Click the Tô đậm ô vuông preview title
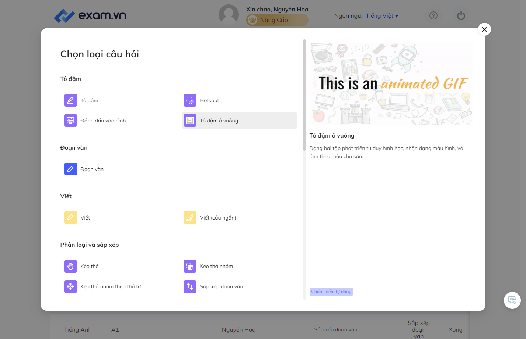This screenshot has height=339, width=526. click(332, 135)
